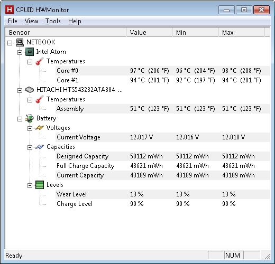Click Current Voltage max 12.018 V
Screen dimensions: 275x264
(233, 137)
